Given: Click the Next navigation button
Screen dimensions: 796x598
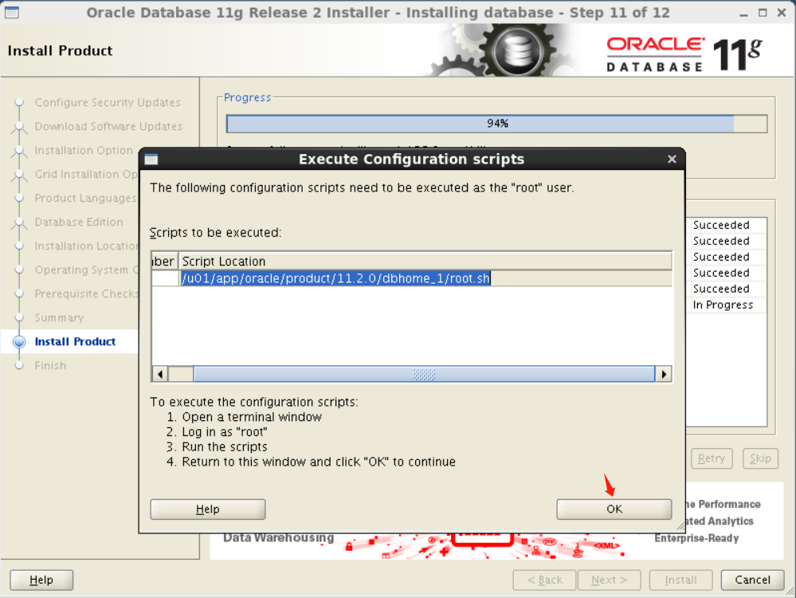Looking at the screenshot, I should [x=609, y=580].
